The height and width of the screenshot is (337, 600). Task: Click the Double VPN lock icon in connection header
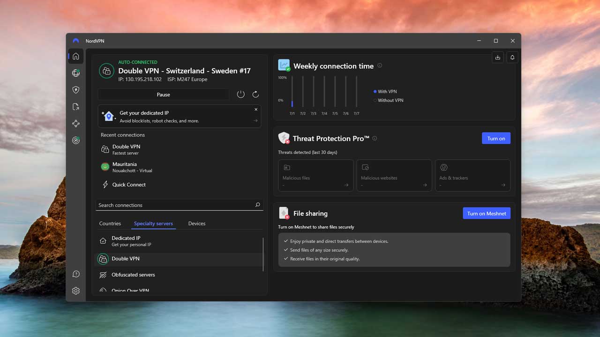click(106, 71)
